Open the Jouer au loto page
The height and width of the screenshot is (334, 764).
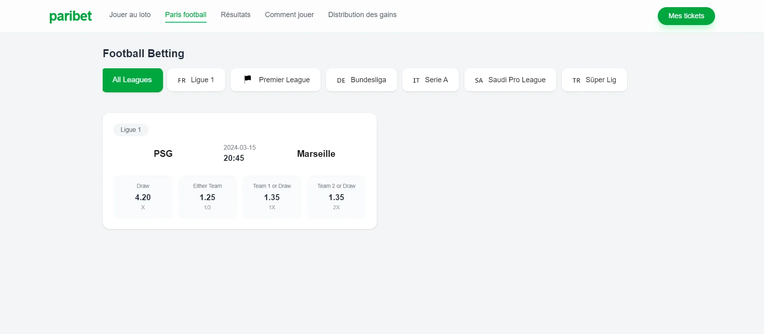[130, 15]
